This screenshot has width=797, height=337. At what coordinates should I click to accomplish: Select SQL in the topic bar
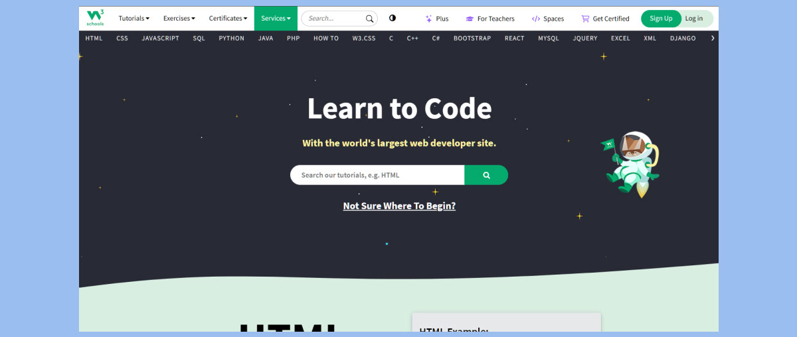(x=199, y=38)
